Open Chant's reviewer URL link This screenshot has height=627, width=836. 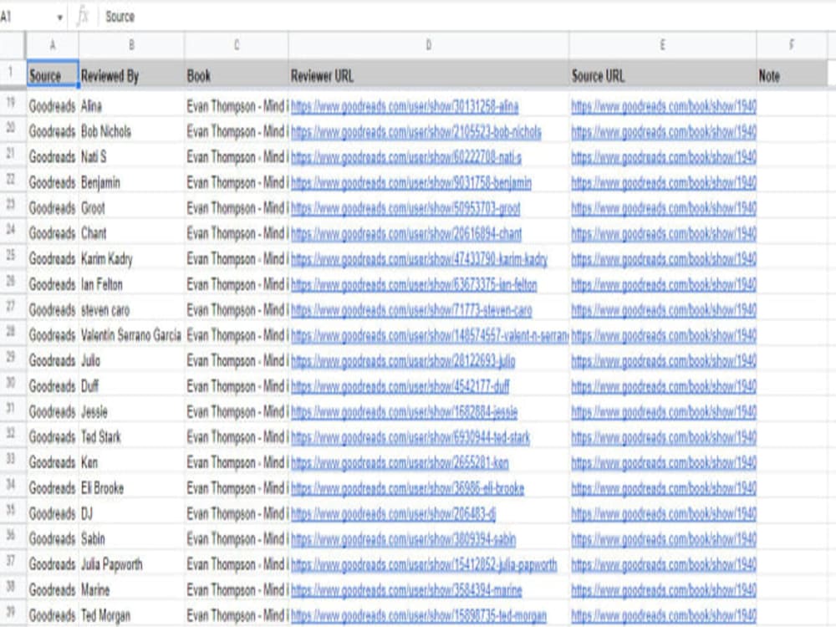point(406,234)
